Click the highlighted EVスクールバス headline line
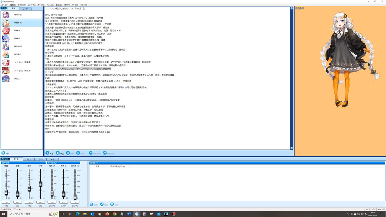This screenshot has height=217, width=386. coord(78,69)
